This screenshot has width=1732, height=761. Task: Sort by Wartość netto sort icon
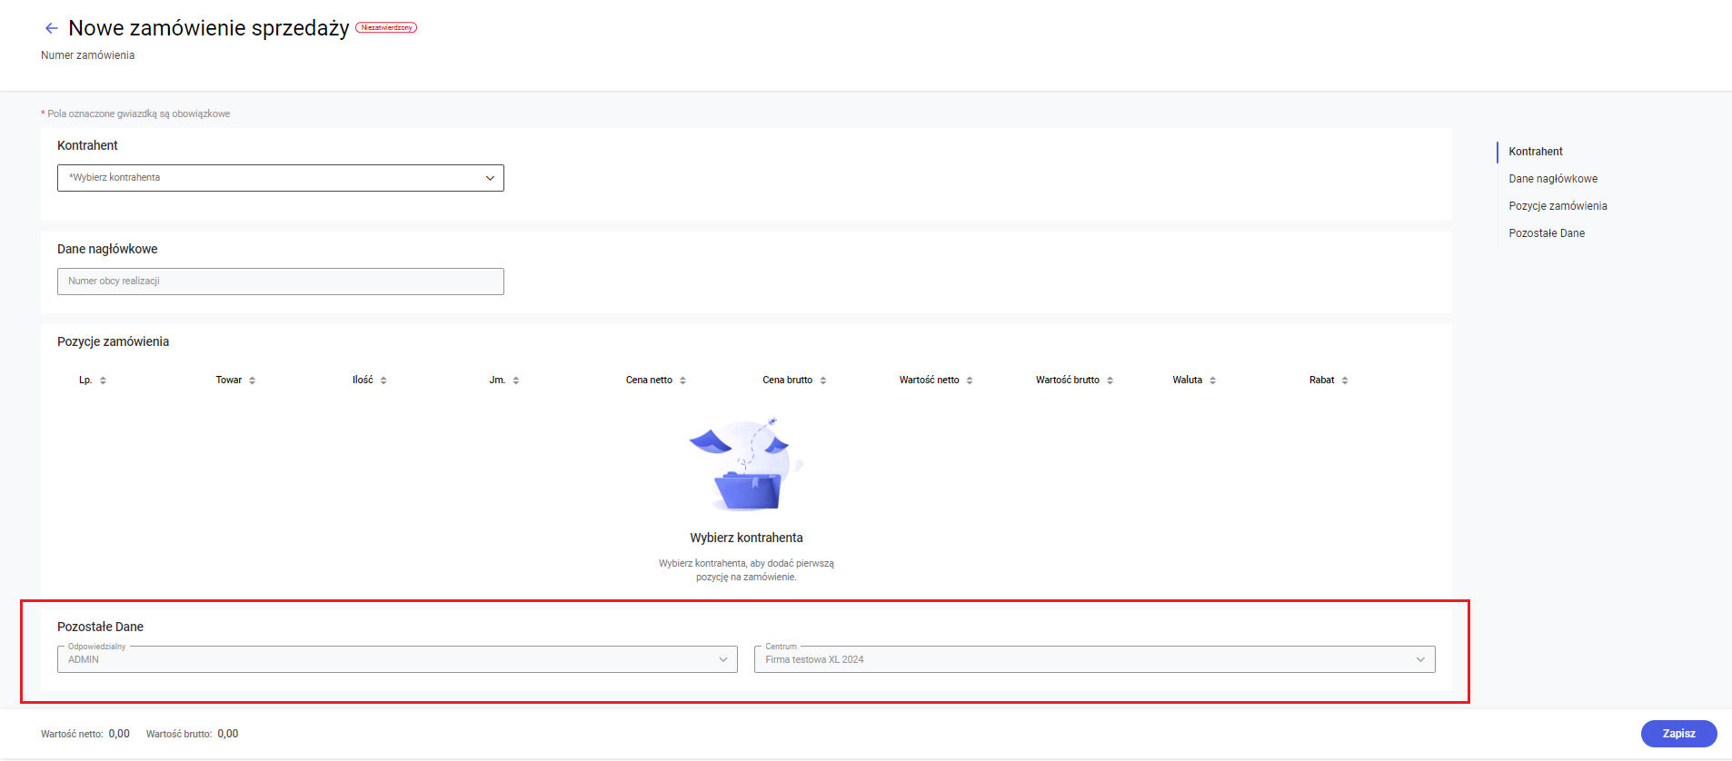[970, 380]
